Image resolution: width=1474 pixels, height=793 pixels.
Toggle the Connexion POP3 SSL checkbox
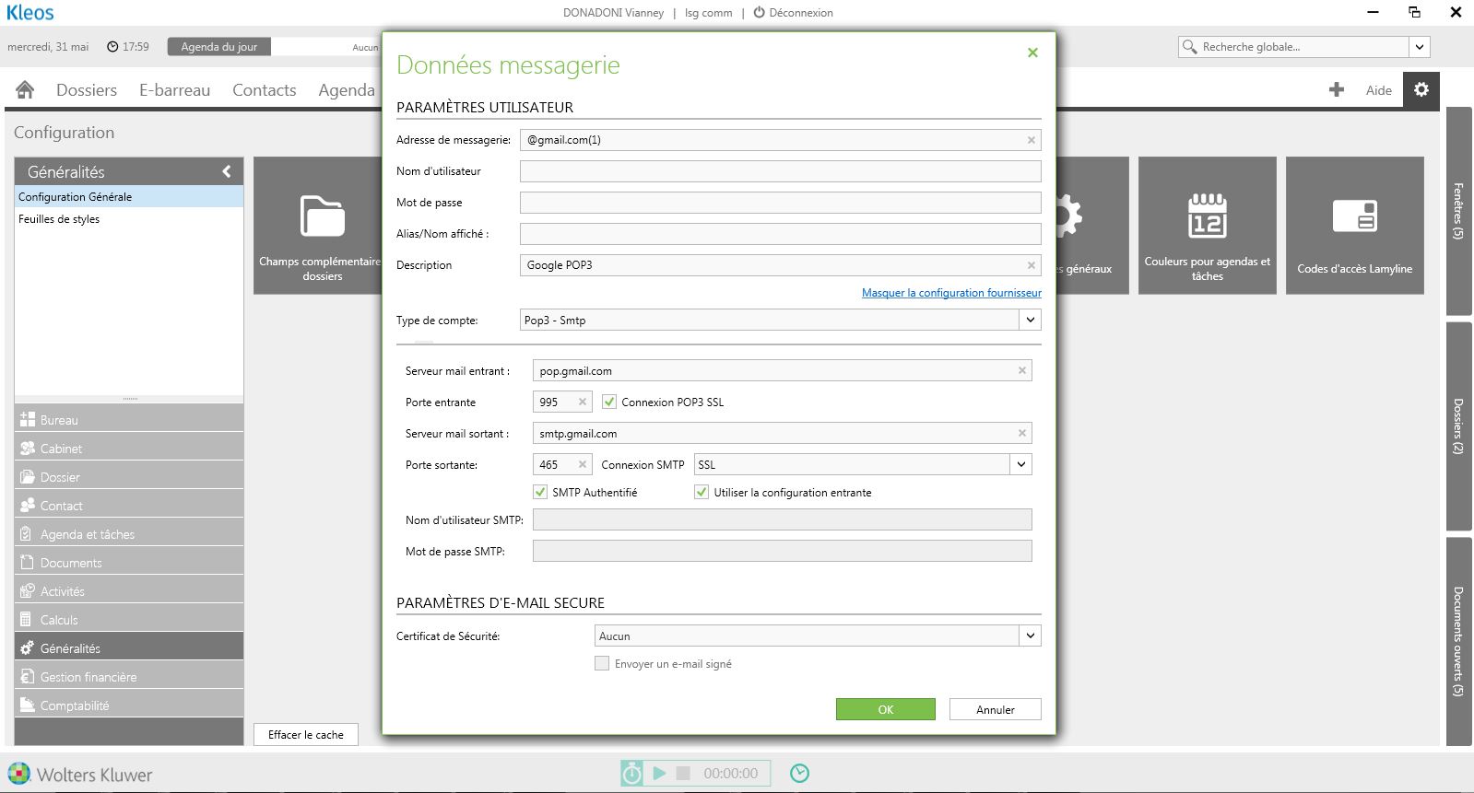pos(609,402)
